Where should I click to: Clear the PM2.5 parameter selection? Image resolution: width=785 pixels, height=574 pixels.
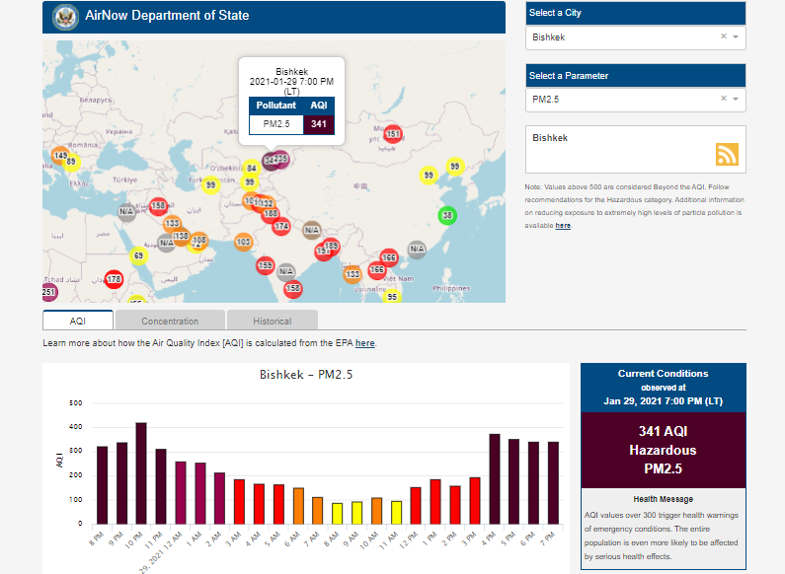click(x=723, y=99)
